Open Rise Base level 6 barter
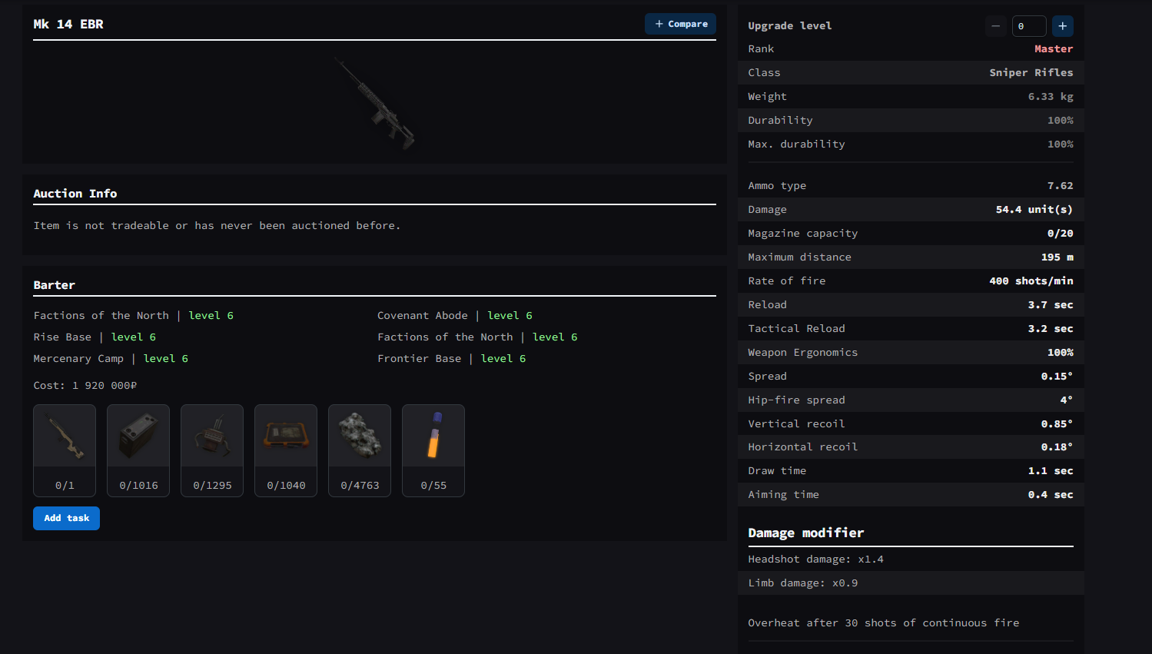Viewport: 1152px width, 654px height. click(x=95, y=337)
